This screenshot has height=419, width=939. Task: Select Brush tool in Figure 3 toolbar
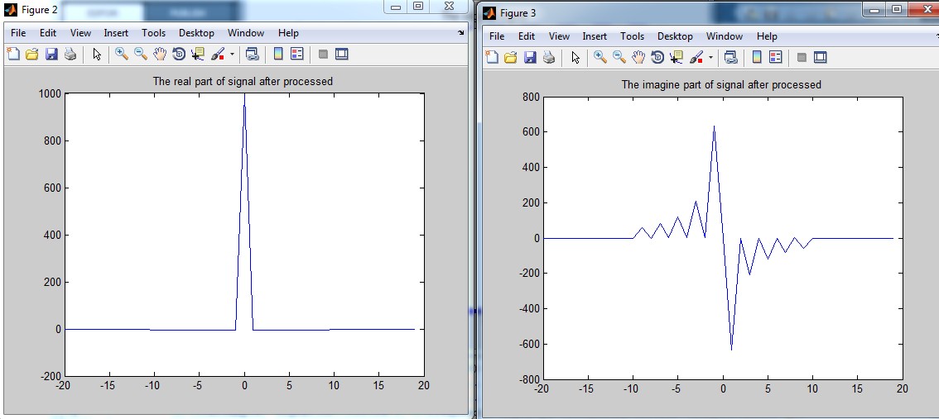(x=696, y=57)
